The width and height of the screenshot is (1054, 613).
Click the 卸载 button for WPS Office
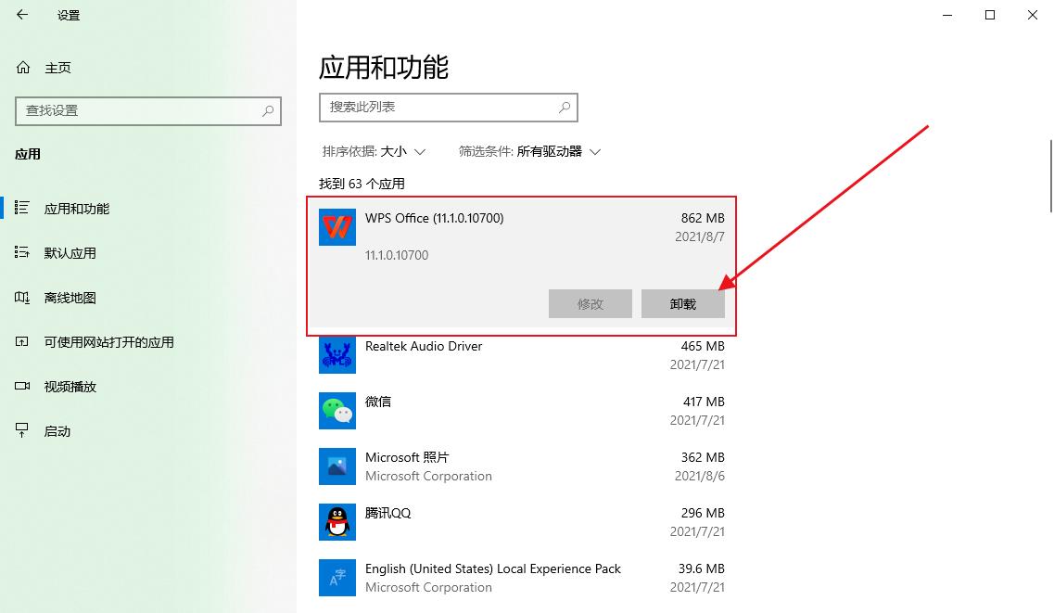point(682,303)
